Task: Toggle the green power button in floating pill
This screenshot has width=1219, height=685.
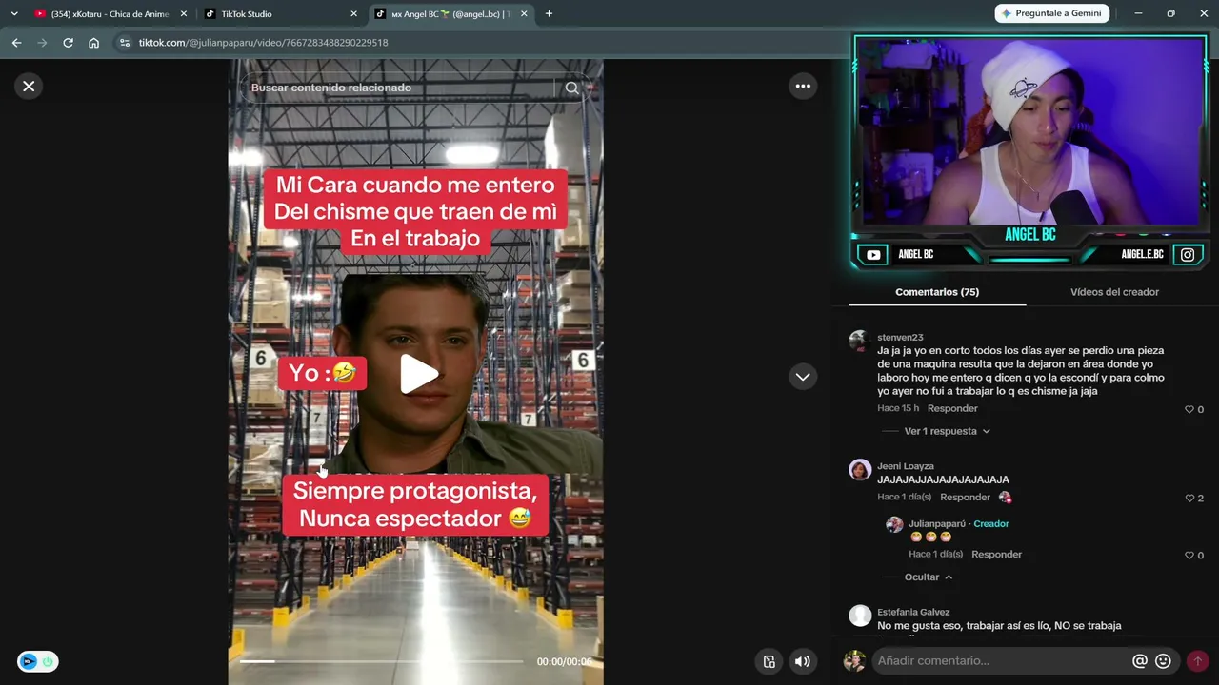Action: click(x=48, y=661)
